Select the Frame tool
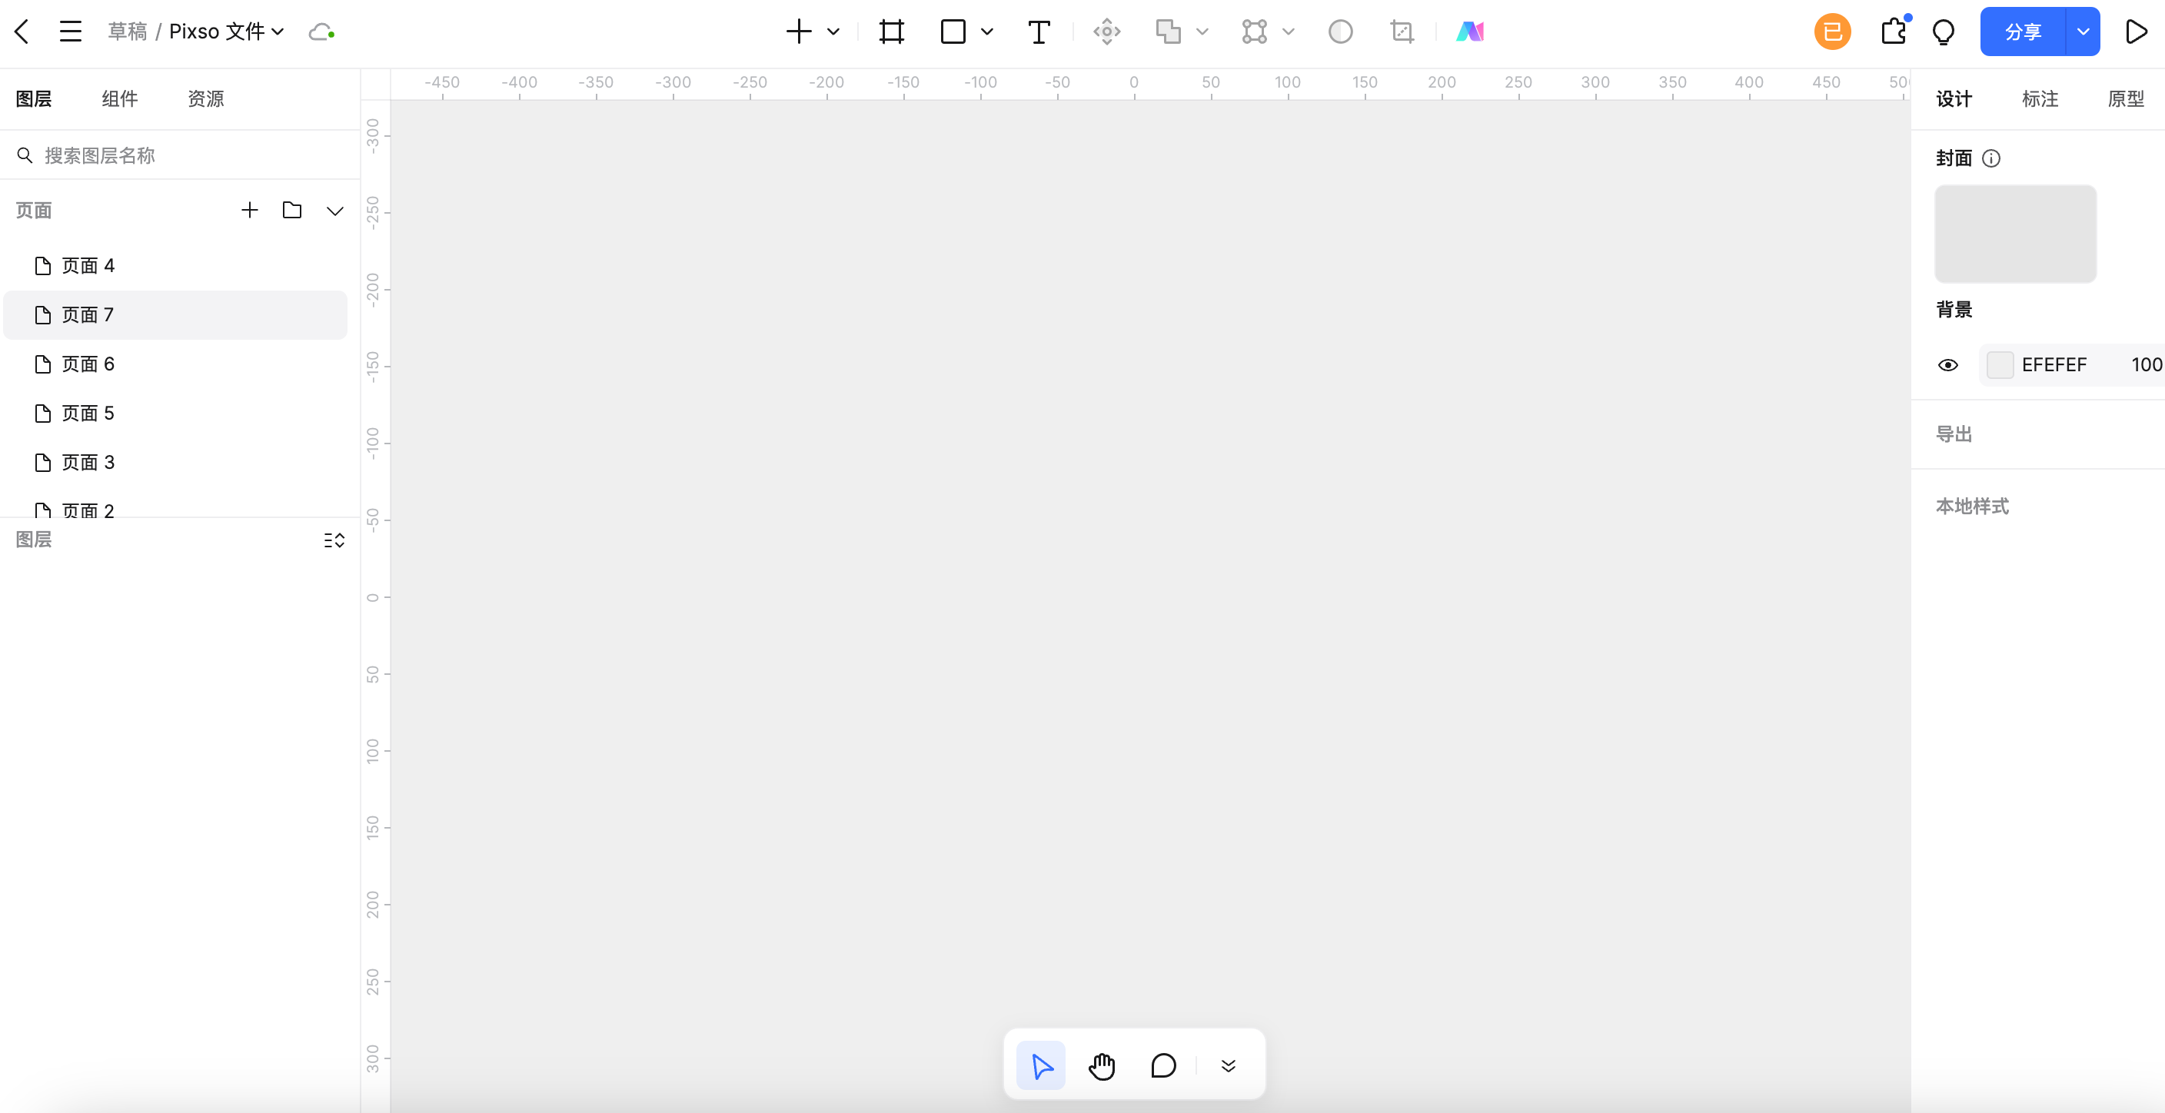Image resolution: width=2165 pixels, height=1113 pixels. tap(892, 32)
